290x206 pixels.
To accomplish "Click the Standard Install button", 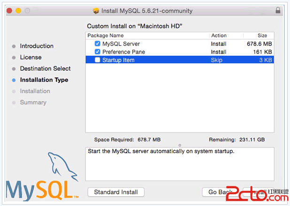I will pyautogui.click(x=116, y=192).
